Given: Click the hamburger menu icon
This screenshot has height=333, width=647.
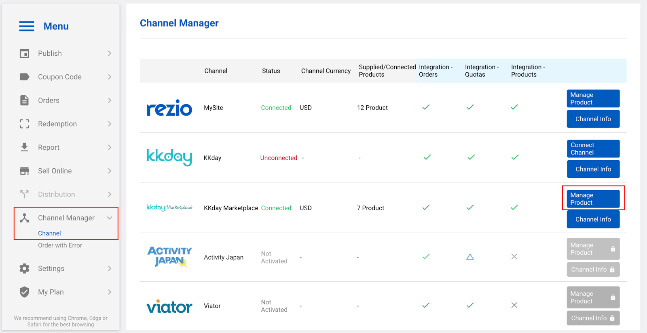Looking at the screenshot, I should point(27,26).
